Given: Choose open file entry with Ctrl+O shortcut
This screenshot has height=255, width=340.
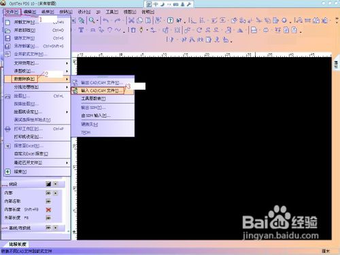Looking at the screenshot, I should point(37,31).
